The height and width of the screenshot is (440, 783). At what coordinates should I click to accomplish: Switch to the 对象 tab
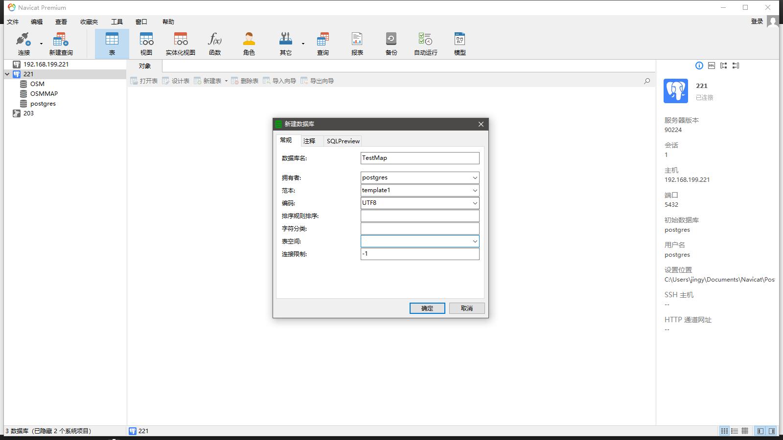point(145,66)
